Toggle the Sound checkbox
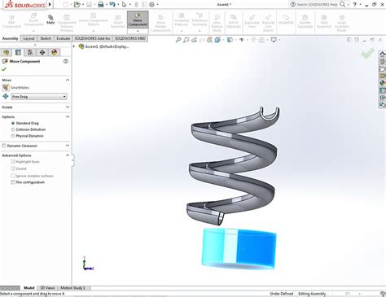Screen dimensions: 386x297 pos(13,168)
